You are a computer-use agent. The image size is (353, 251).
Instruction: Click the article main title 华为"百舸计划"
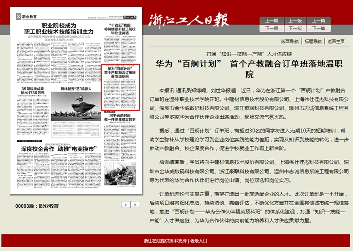(x=249, y=69)
